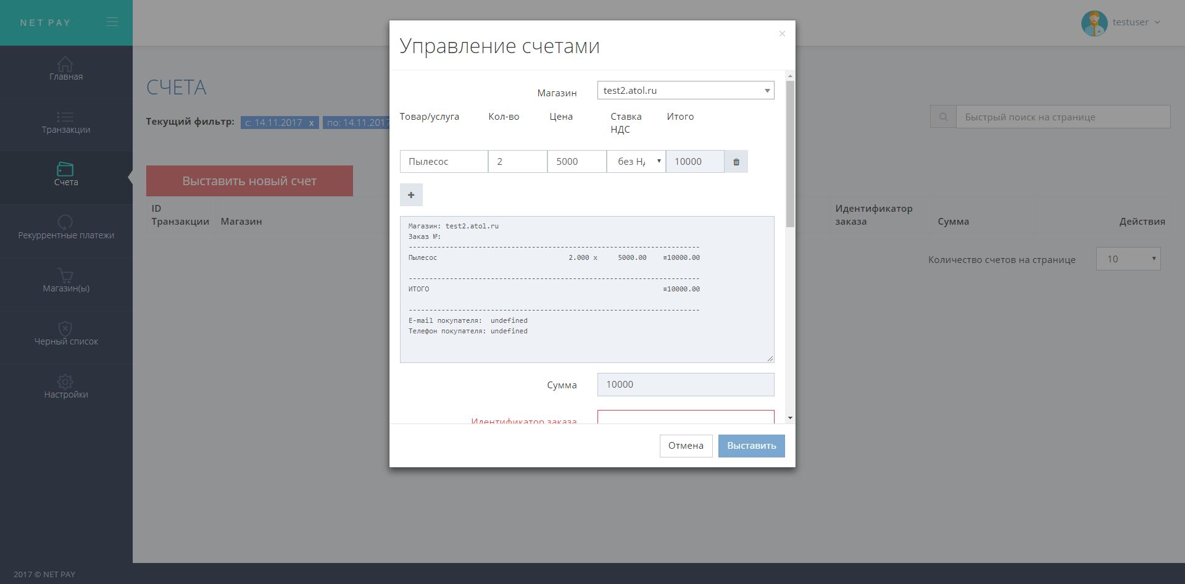This screenshot has height=584, width=1185.
Task: Click the NET PAY logo
Action: (x=45, y=23)
